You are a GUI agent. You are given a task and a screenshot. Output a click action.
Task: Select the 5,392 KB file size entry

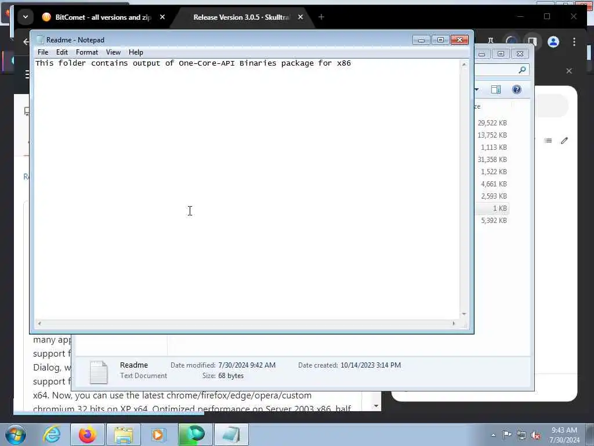tap(494, 220)
